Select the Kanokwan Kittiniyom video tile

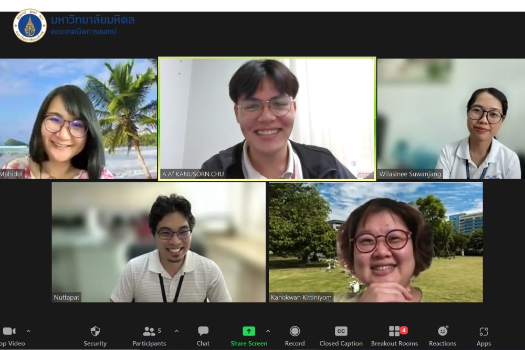[x=375, y=242]
